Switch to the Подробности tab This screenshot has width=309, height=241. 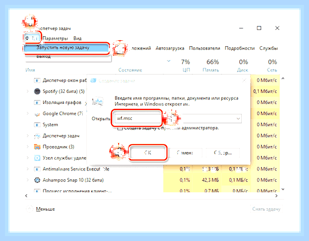coord(240,48)
